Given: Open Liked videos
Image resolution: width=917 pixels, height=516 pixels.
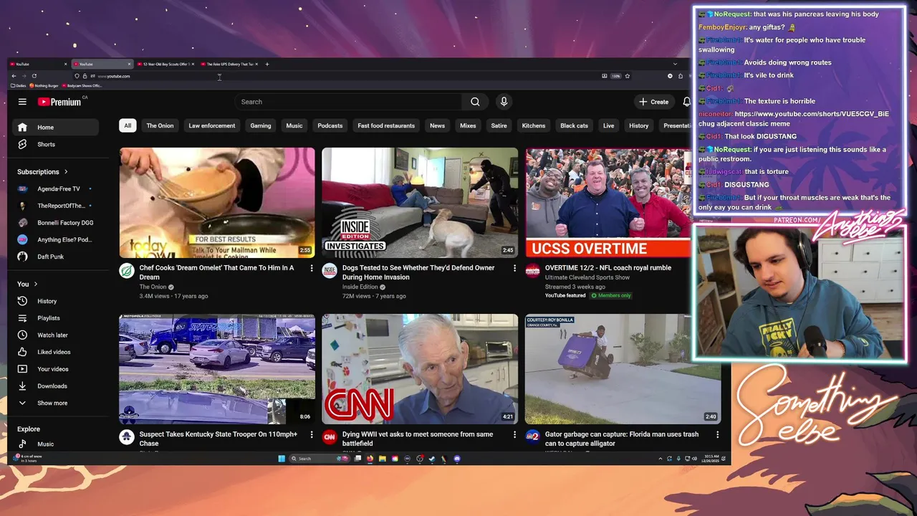Looking at the screenshot, I should pyautogui.click(x=55, y=352).
